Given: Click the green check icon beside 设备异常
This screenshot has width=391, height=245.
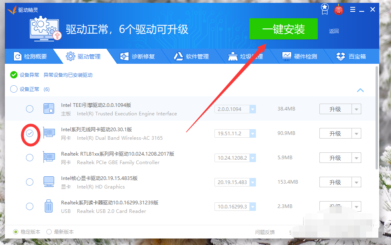Looking at the screenshot, I should coord(14,75).
